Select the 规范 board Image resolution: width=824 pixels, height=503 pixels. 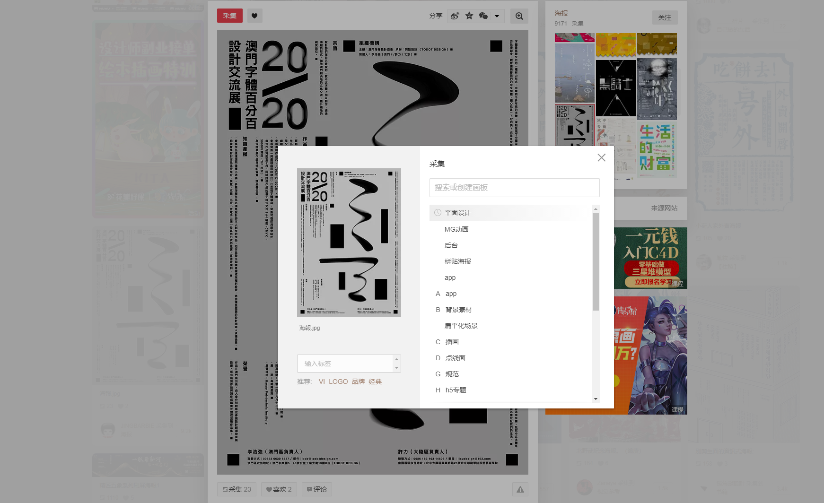(x=510, y=374)
